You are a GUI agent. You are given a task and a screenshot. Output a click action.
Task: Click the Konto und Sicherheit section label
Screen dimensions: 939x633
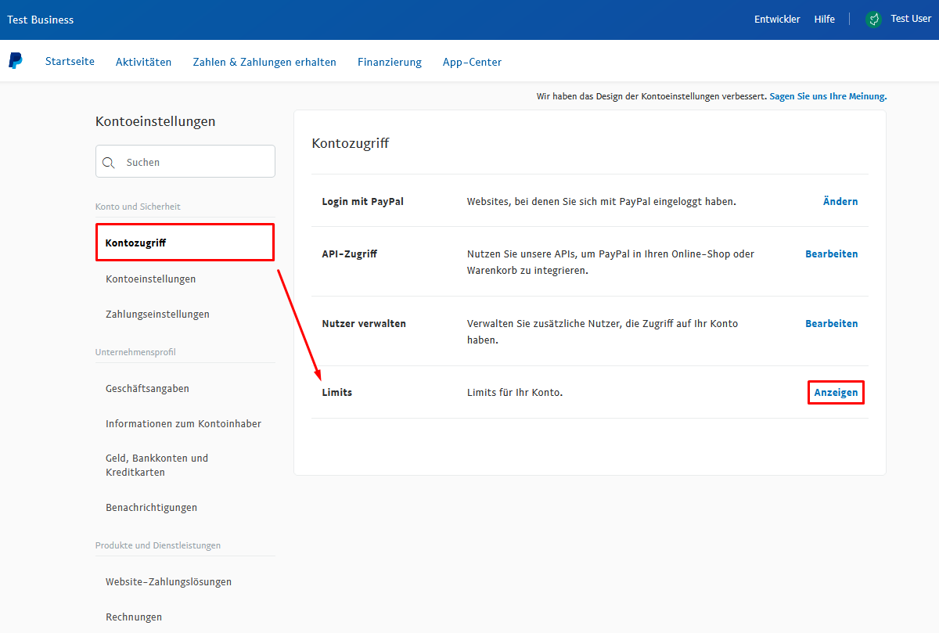(x=138, y=207)
